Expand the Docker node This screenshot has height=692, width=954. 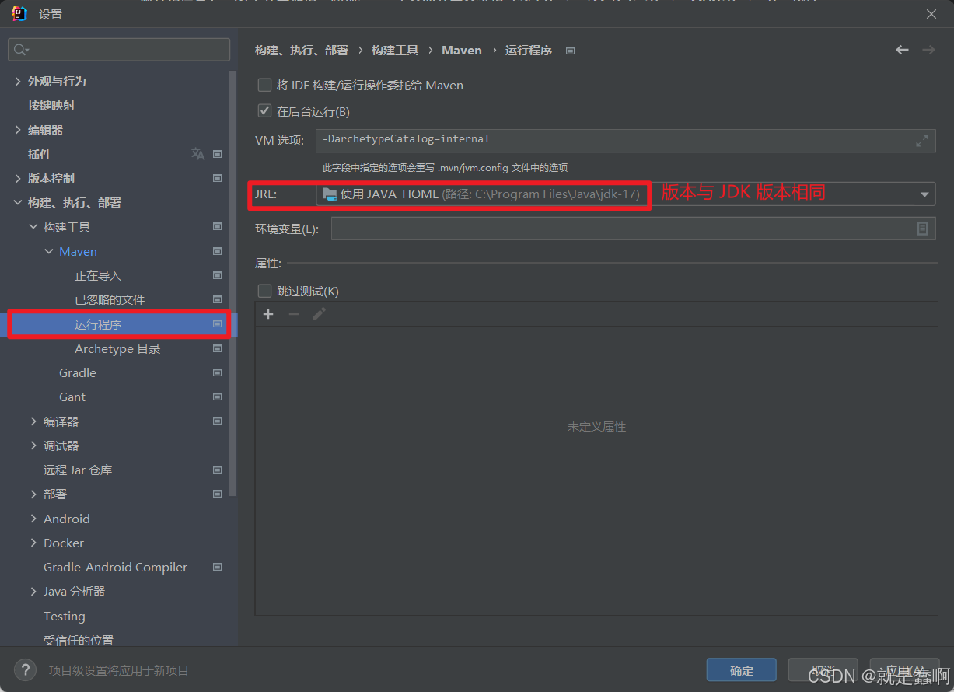(33, 543)
